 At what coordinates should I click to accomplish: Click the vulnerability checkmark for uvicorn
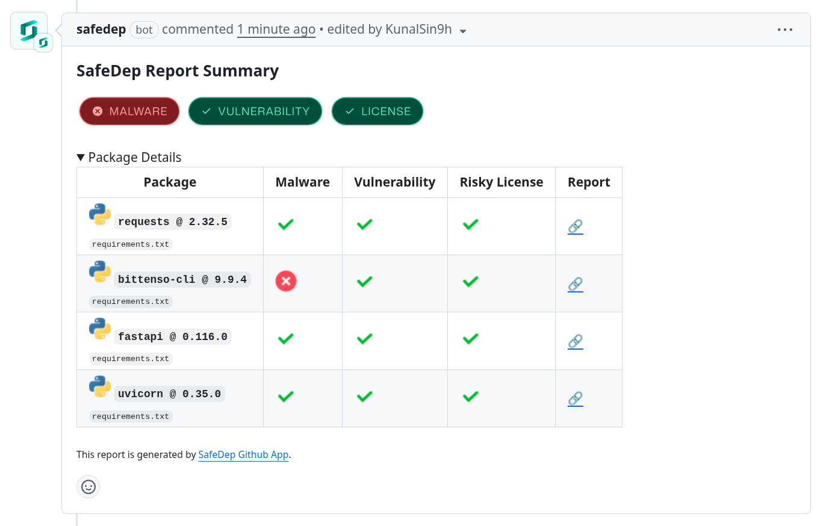tap(364, 397)
